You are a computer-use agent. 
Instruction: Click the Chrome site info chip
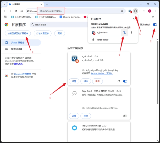(x=32, y=11)
